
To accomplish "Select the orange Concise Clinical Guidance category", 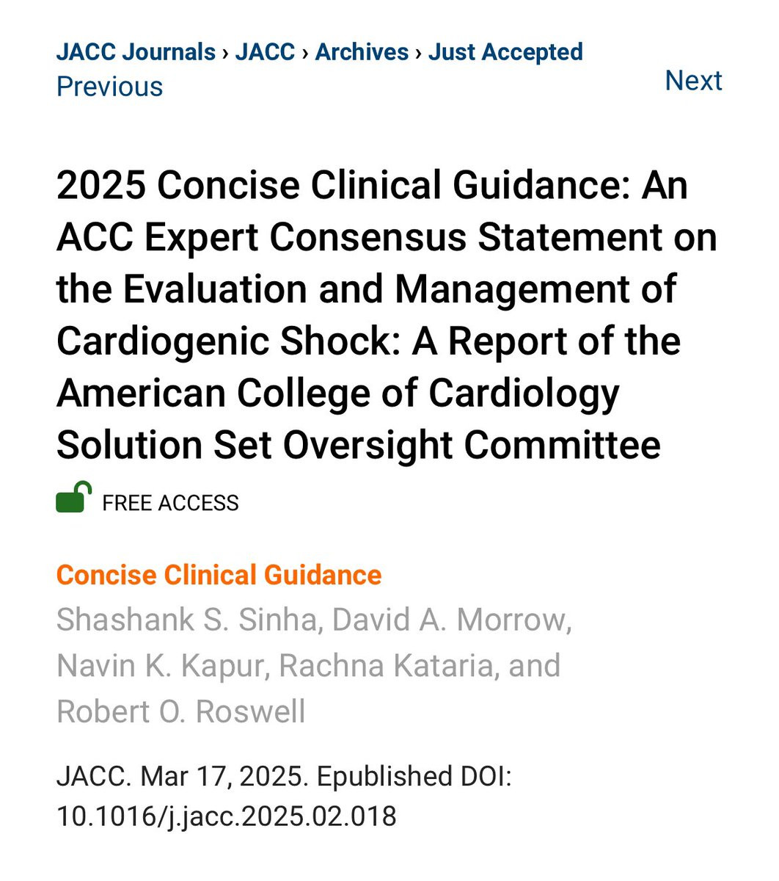I will [219, 575].
